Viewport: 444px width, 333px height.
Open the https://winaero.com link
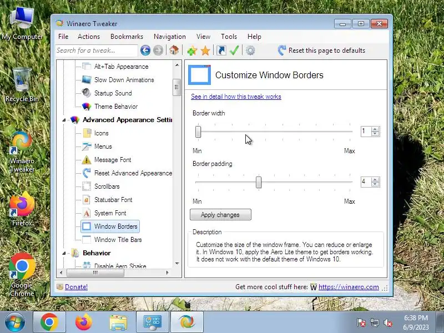349,287
